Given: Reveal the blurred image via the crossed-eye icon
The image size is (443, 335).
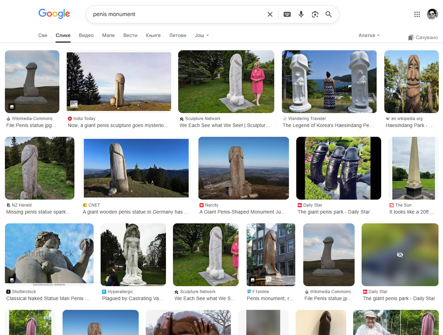Looking at the screenshot, I should [400, 255].
